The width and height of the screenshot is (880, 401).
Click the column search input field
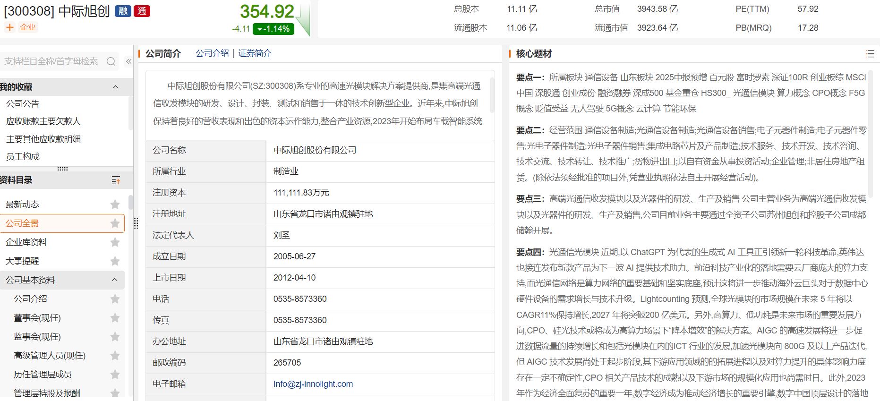coord(52,61)
